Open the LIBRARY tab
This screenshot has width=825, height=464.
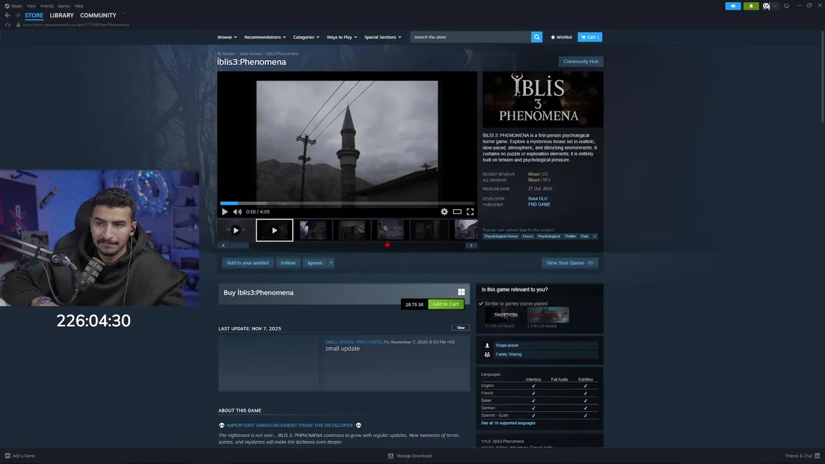62,15
